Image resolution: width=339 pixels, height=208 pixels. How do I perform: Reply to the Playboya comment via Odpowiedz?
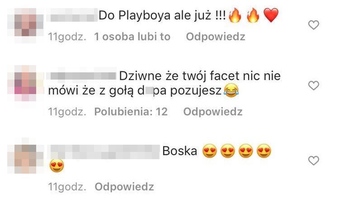[216, 37]
